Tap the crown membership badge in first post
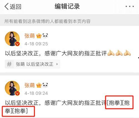Image resolution: width=139 pixels, height=118 pixels. [x=39, y=36]
